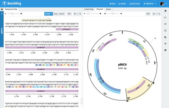Search within the plasmid map
The height and width of the screenshot is (108, 169).
click(x=159, y=14)
